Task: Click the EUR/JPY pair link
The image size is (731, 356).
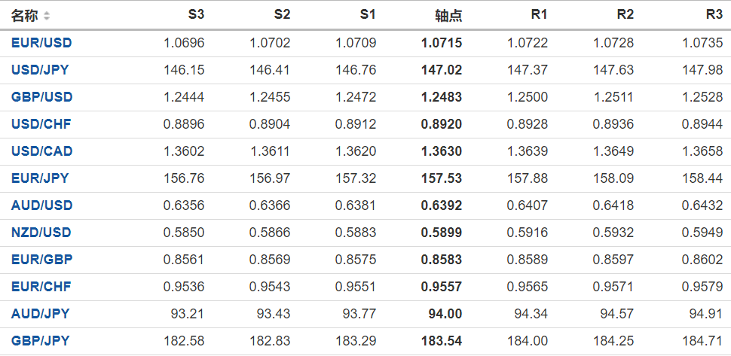Action: 40,178
